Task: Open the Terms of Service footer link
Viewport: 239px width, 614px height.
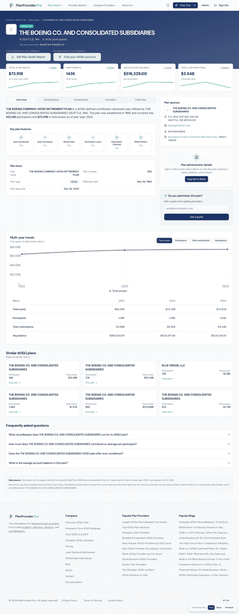Action: (92, 600)
